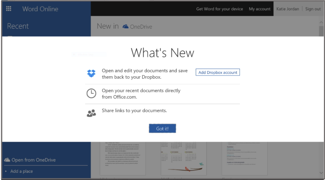This screenshot has height=180, width=325.
Task: Select Add a place option
Action: [x=21, y=171]
